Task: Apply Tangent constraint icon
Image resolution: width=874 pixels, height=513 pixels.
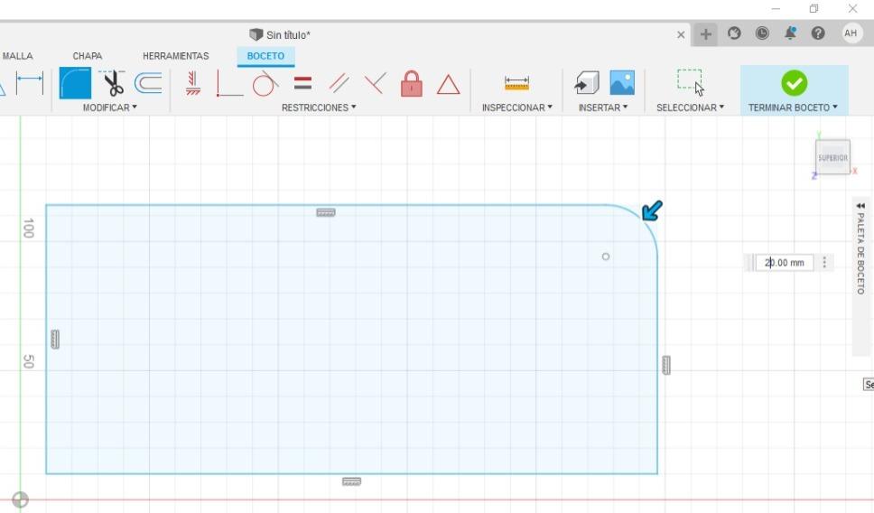Action: point(265,83)
